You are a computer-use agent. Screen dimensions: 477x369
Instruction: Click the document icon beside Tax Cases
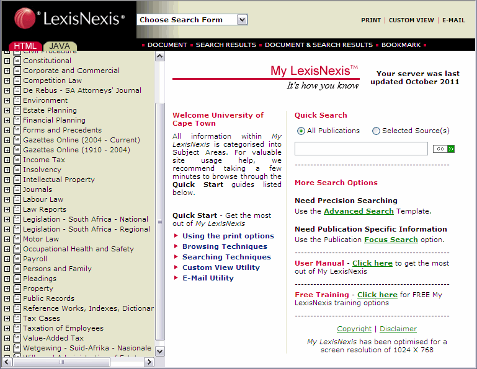(x=17, y=318)
